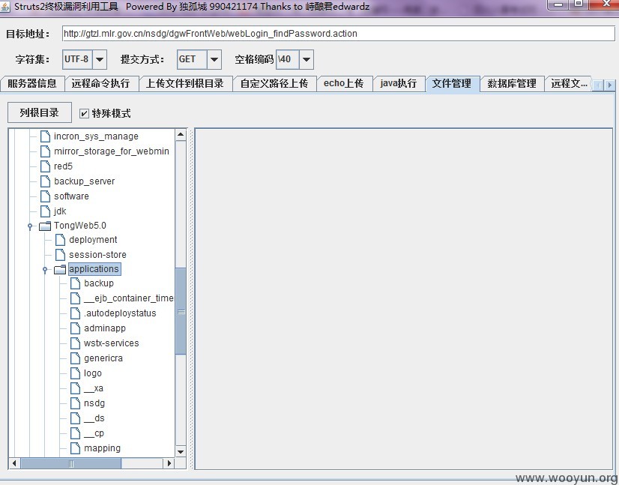Click the file icon next to __ejb_container_time

(x=76, y=298)
